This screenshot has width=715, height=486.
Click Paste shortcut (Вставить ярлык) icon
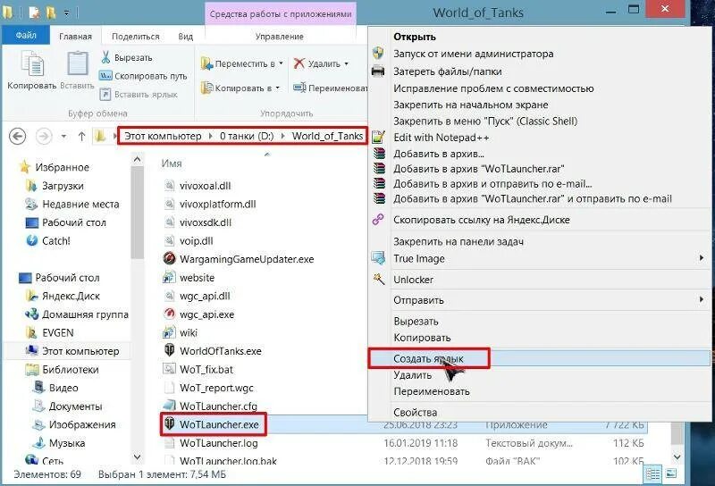(x=105, y=94)
